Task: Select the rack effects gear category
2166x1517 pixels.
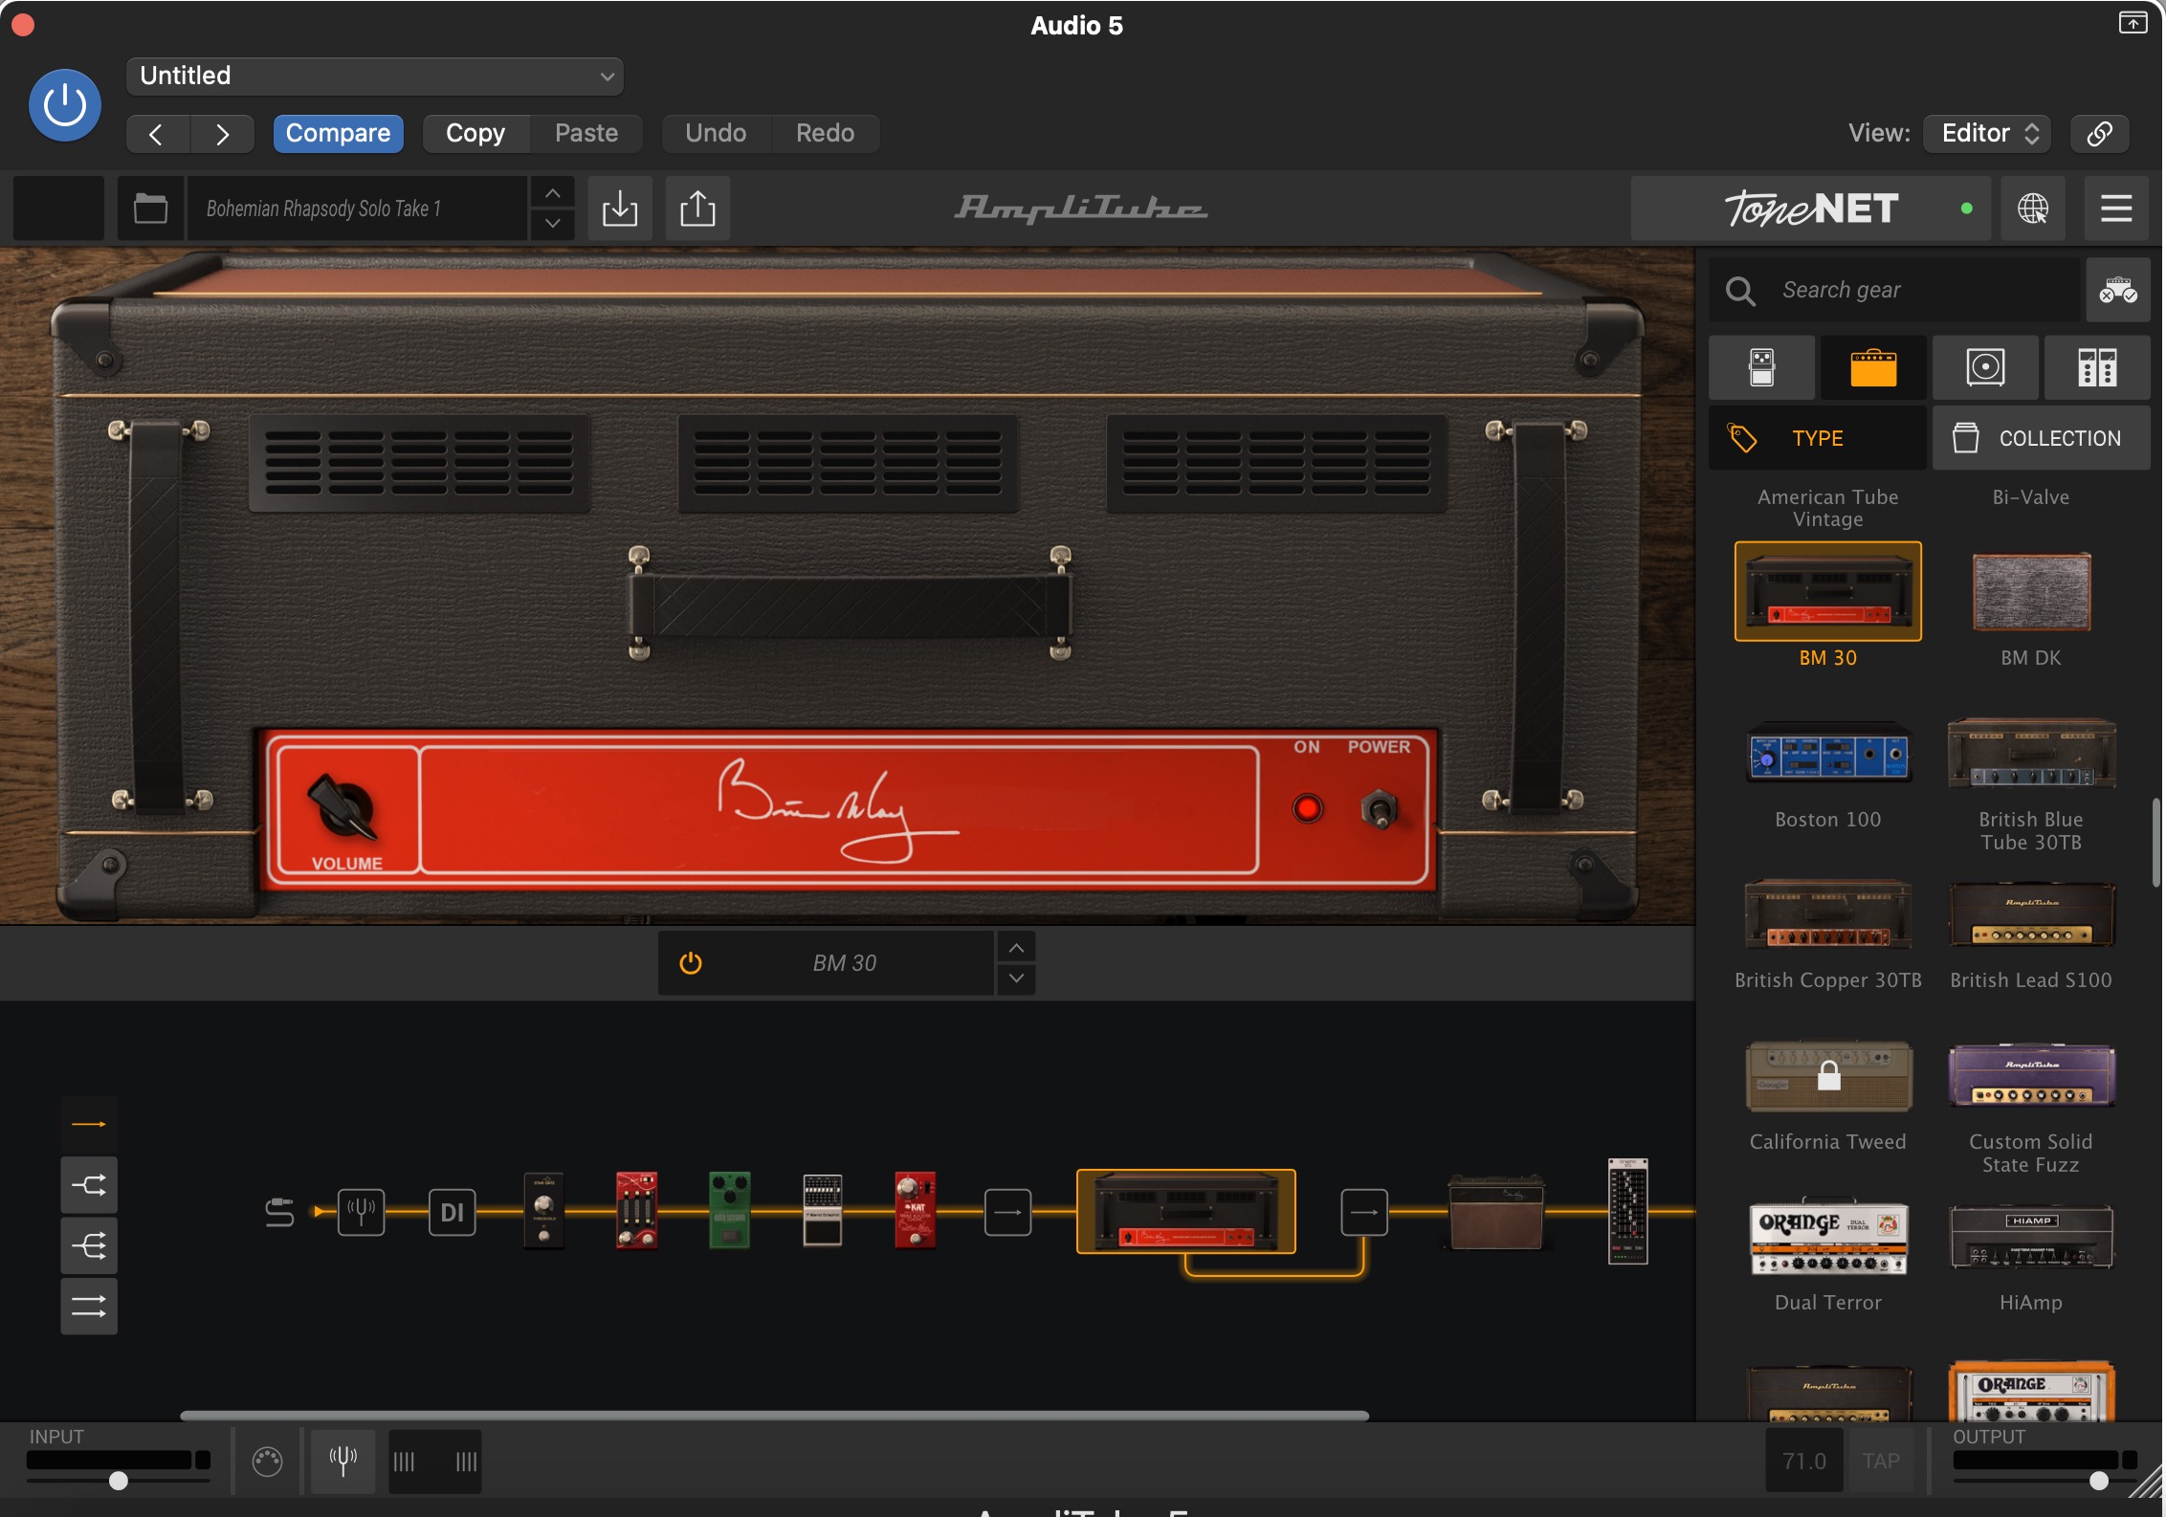Action: pos(2097,367)
